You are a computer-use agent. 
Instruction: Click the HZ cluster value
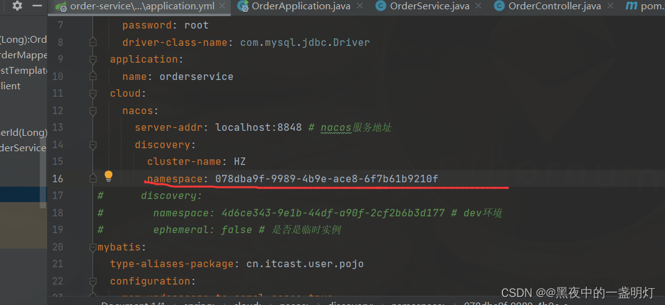(239, 161)
